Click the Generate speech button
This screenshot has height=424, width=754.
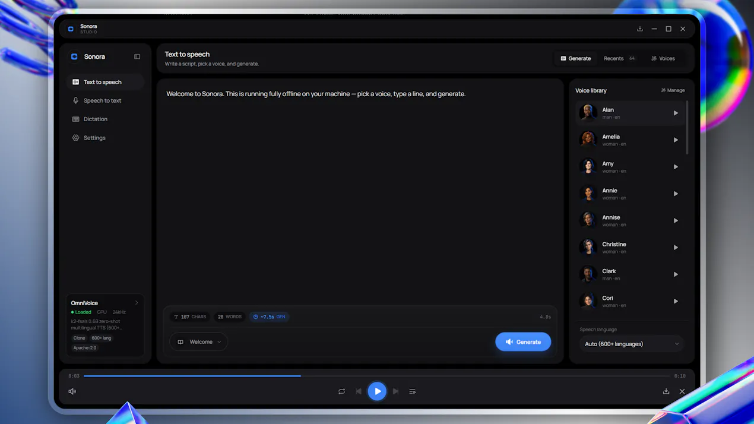tap(523, 342)
